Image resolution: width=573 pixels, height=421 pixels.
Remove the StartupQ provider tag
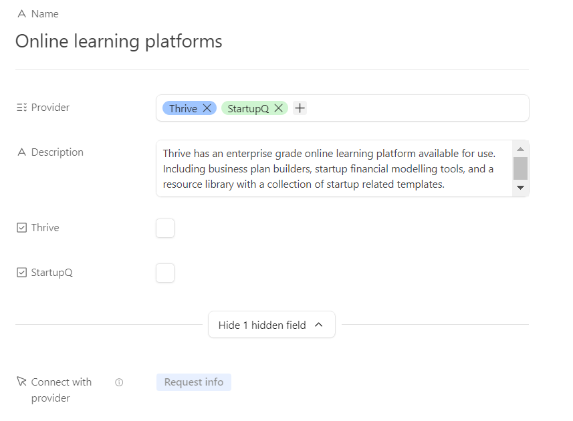pyautogui.click(x=278, y=108)
